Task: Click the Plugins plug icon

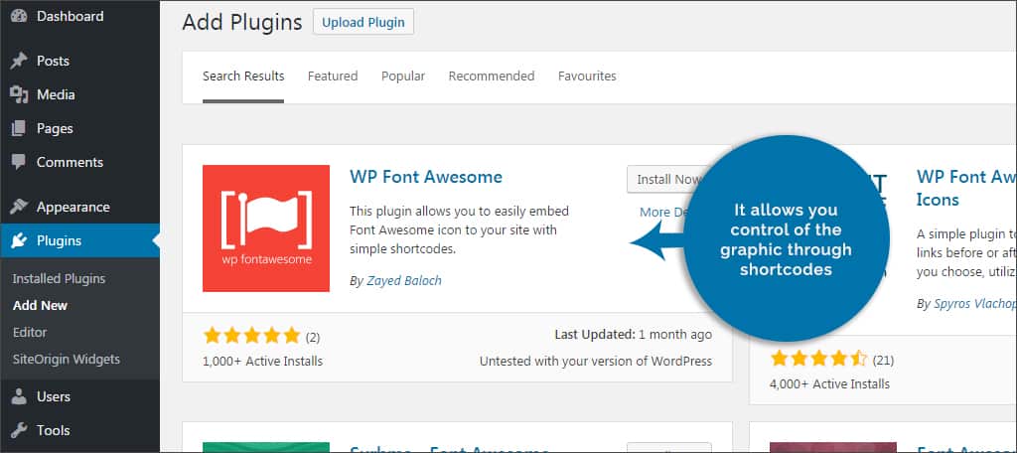Action: (19, 240)
